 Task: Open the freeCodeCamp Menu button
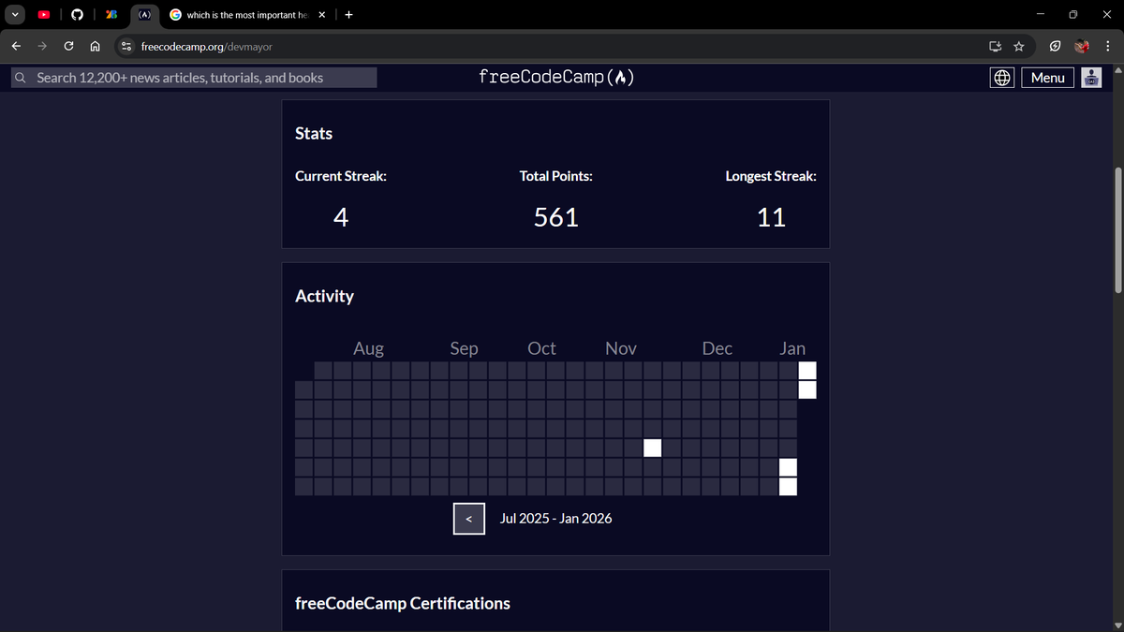pos(1048,78)
